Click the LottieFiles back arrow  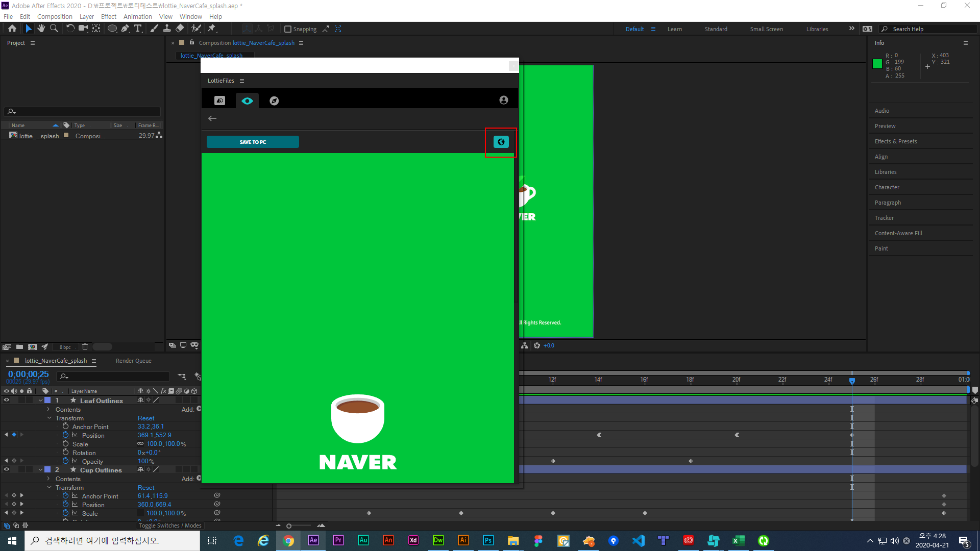coord(212,118)
